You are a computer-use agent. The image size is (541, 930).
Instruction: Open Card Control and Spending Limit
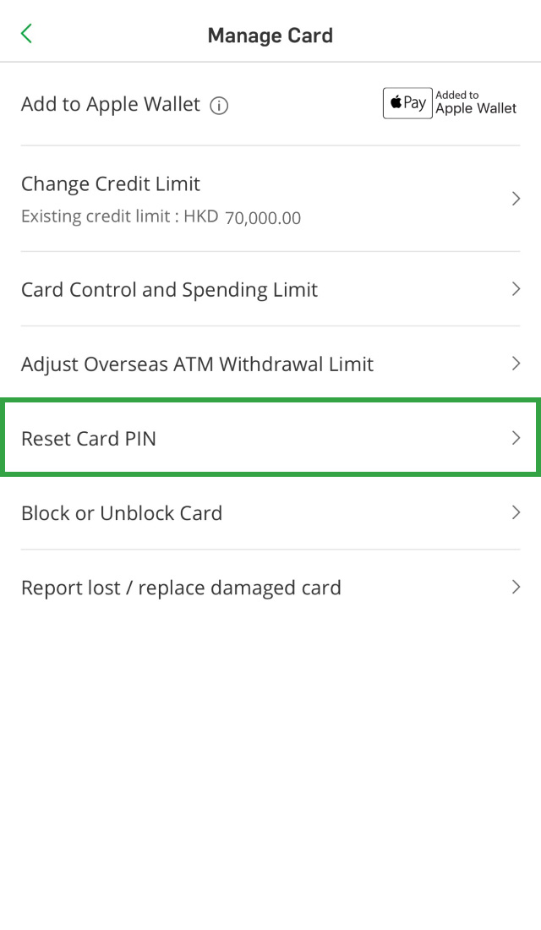point(169,290)
